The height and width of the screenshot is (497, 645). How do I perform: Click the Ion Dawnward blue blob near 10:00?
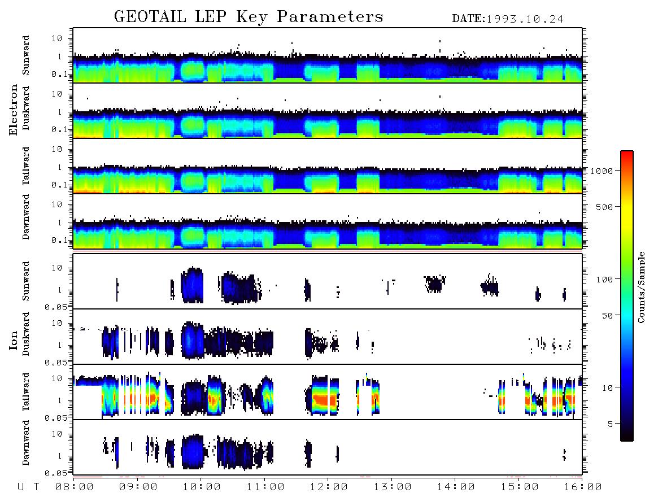pyautogui.click(x=193, y=451)
